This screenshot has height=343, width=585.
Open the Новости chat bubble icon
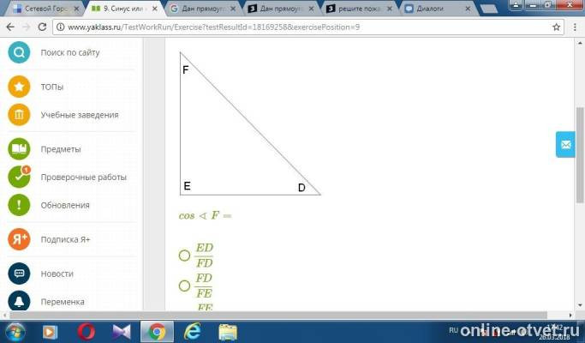(19, 274)
